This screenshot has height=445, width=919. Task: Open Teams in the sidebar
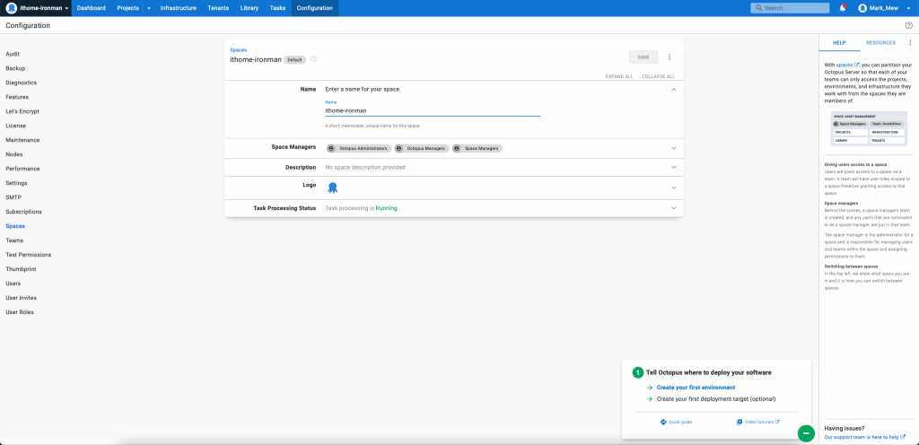14,240
